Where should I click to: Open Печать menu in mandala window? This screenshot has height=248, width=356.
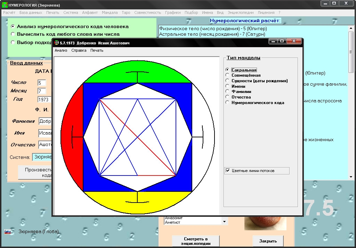(97, 51)
